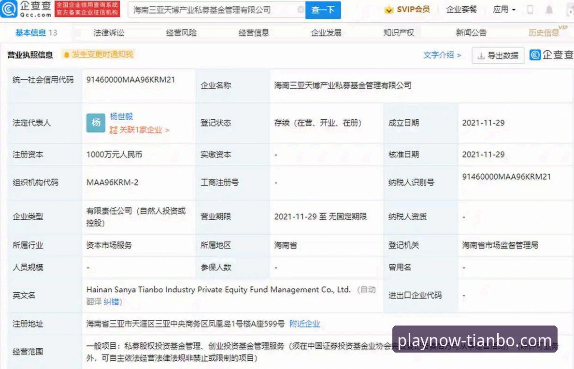574x369 pixels.
Task: Select the registered address text
Action: pyautogui.click(x=185, y=324)
